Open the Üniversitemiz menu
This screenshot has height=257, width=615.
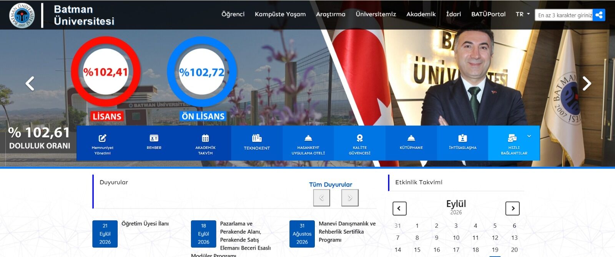pyautogui.click(x=376, y=14)
